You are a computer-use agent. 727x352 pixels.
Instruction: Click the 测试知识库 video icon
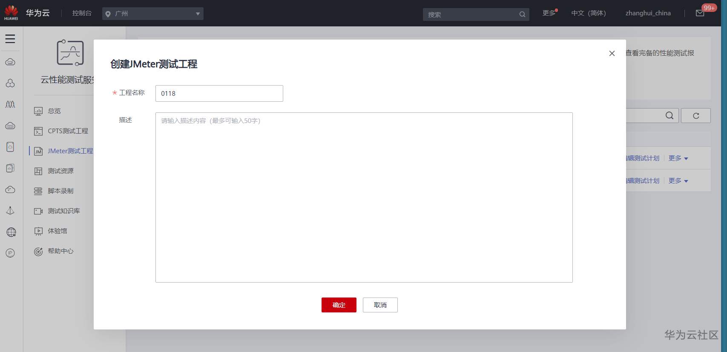38,211
